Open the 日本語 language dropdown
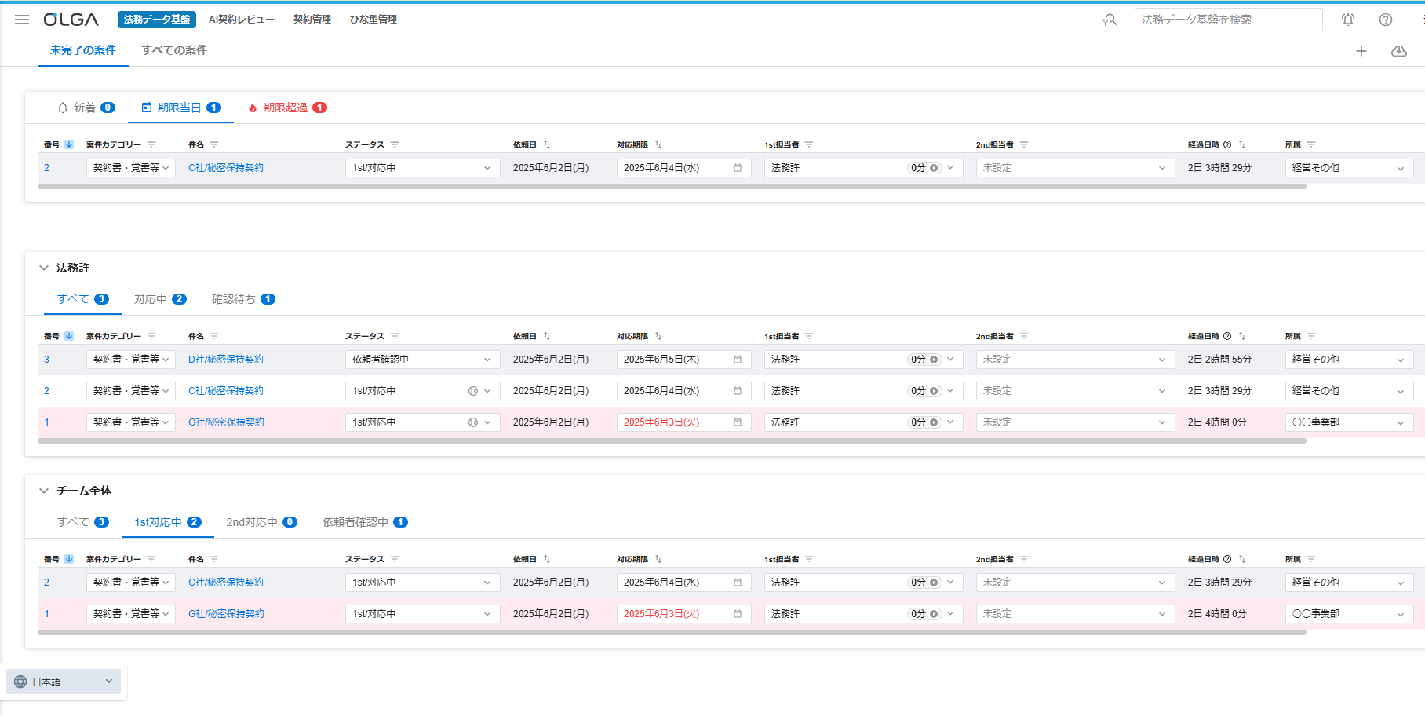The image size is (1425, 716). coord(64,681)
